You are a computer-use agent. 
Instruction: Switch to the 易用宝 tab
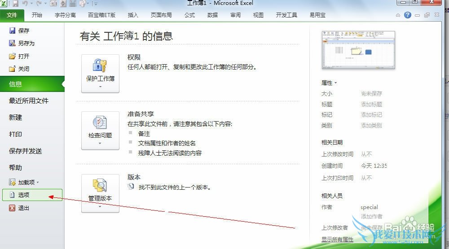317,15
